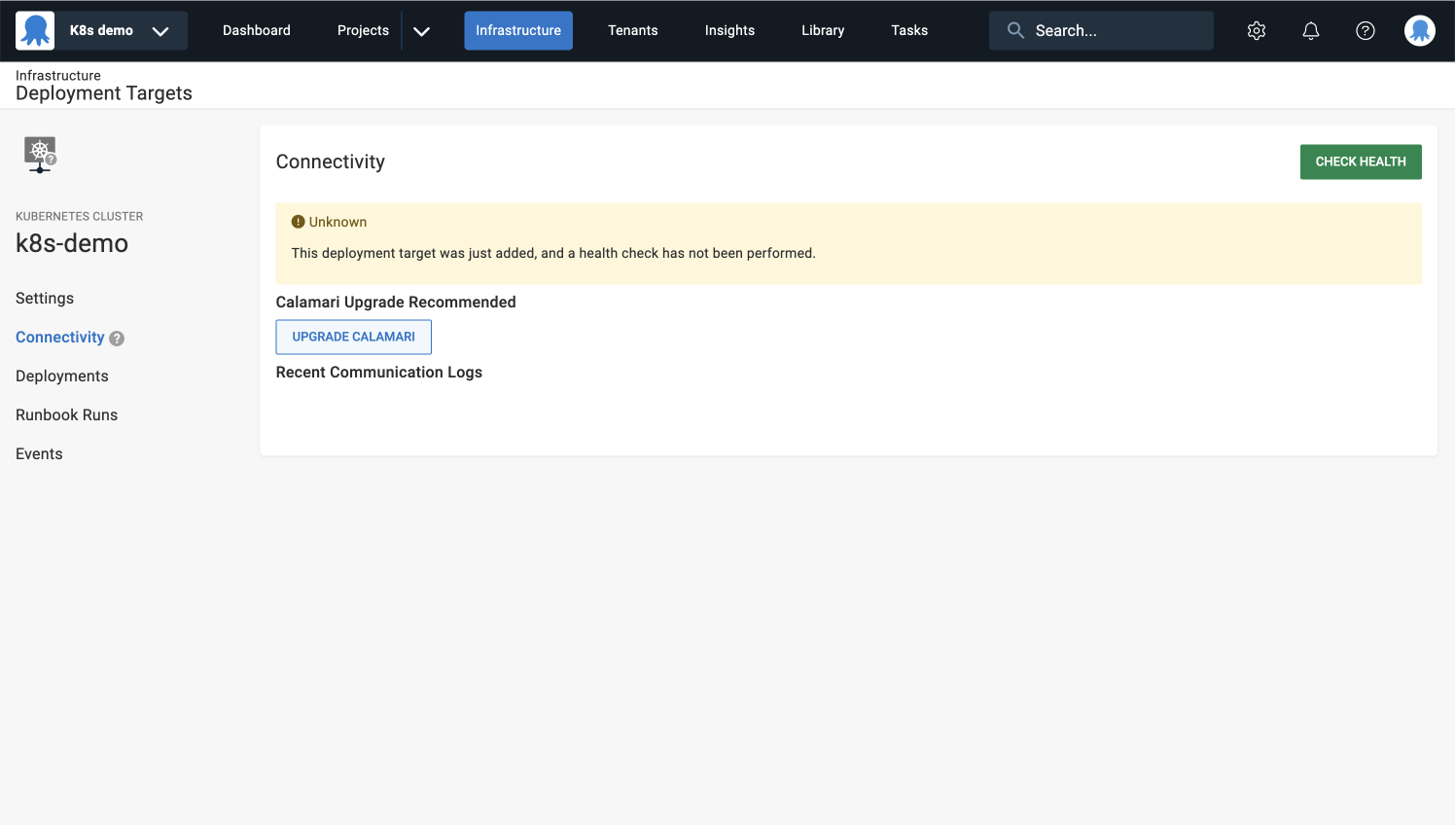Click the help icon beside Connectivity

117,338
